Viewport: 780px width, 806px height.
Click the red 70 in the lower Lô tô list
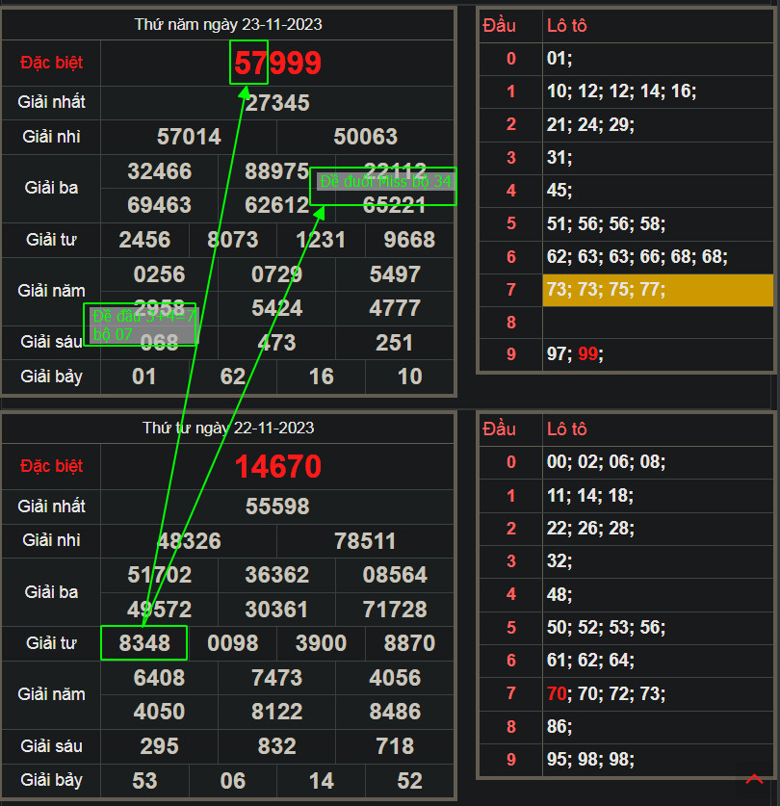(557, 693)
